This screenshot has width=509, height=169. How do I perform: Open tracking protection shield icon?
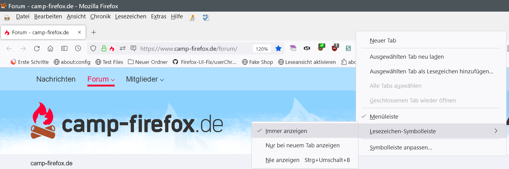click(x=93, y=48)
